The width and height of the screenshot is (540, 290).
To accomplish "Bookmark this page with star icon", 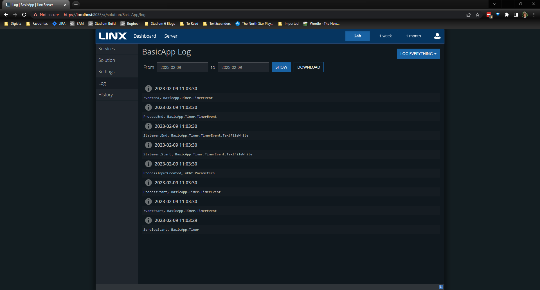I will 478,15.
